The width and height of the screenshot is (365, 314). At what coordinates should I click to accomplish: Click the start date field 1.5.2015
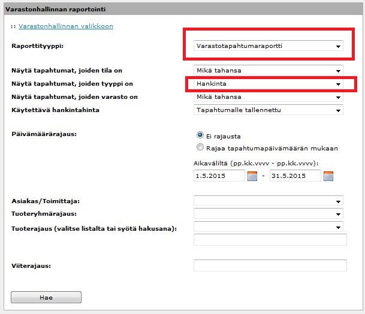[219, 176]
